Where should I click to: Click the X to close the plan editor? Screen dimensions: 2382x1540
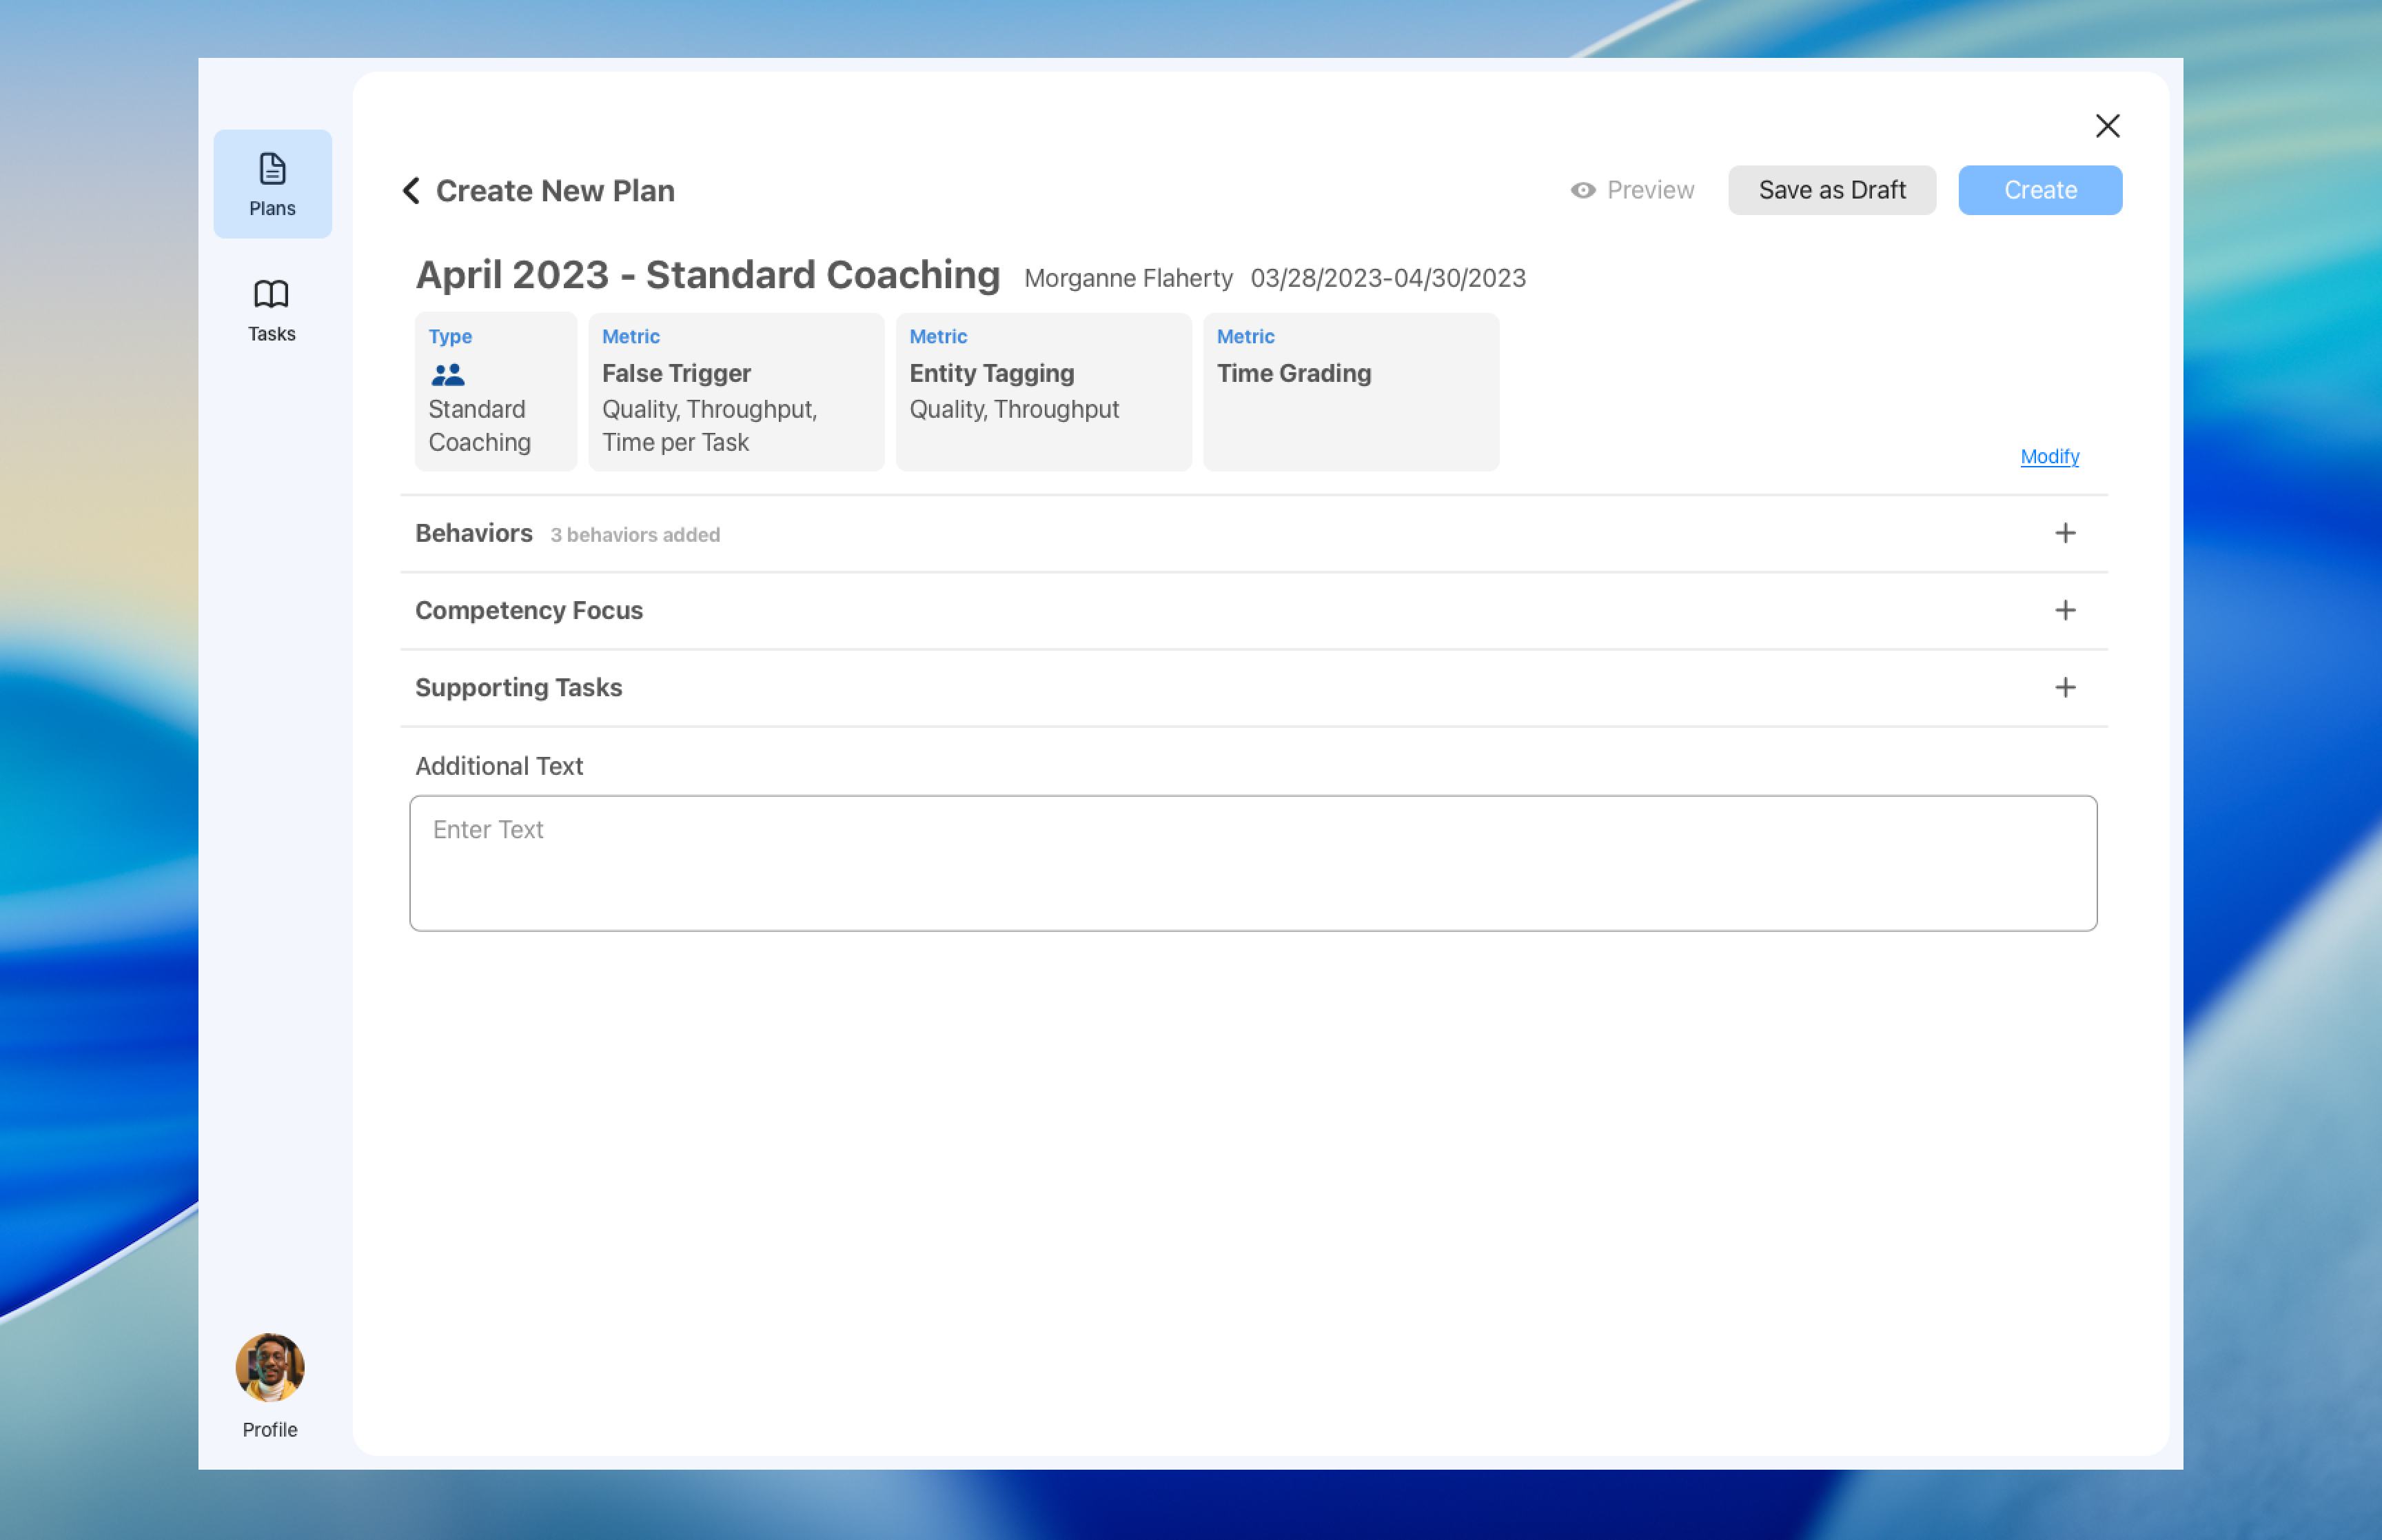pos(2108,125)
